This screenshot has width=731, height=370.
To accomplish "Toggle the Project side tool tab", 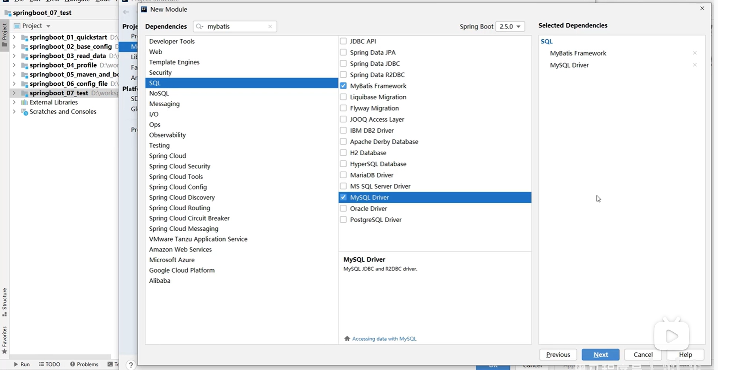I will click(x=5, y=34).
